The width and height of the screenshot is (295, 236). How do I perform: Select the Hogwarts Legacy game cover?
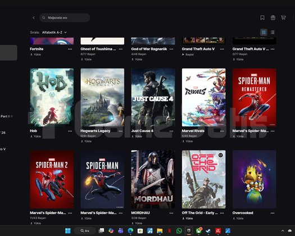point(102,97)
